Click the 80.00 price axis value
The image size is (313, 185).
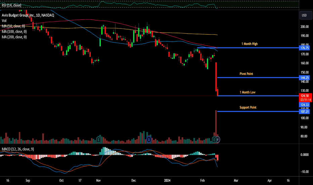(304, 136)
